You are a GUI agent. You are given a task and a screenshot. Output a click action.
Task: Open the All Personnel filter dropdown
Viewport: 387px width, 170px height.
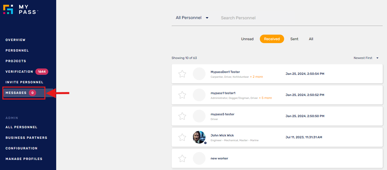coord(192,18)
